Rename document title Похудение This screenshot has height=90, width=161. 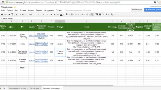tap(7, 7)
